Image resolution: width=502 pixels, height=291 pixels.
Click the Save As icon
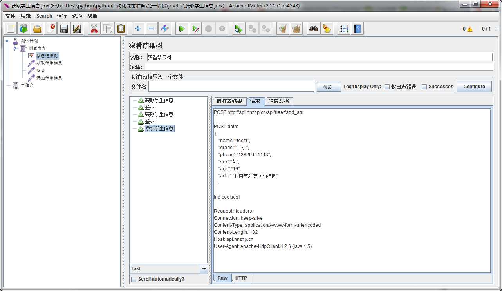77,29
